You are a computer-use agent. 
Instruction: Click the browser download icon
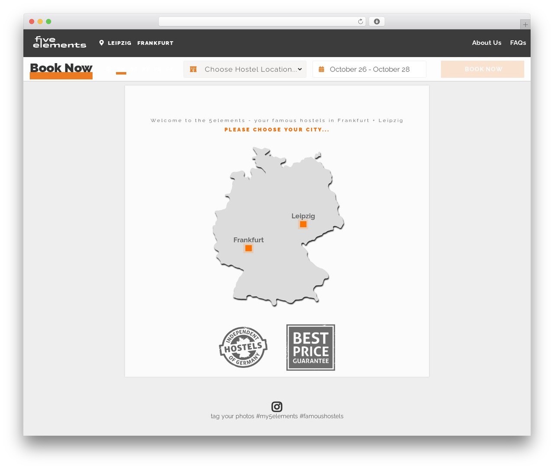coord(377,22)
